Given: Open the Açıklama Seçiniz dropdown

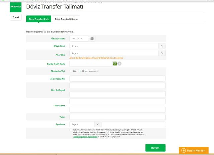Looking at the screenshot, I should point(85,124).
